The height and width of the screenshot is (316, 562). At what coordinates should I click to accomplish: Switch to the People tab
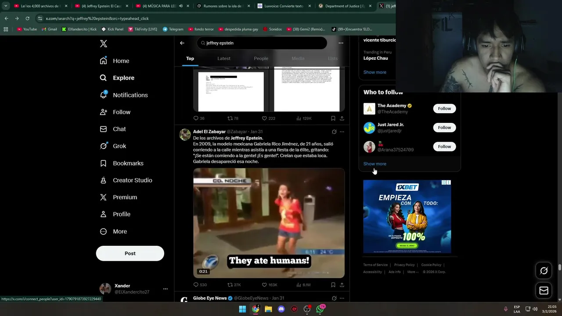[x=261, y=58]
